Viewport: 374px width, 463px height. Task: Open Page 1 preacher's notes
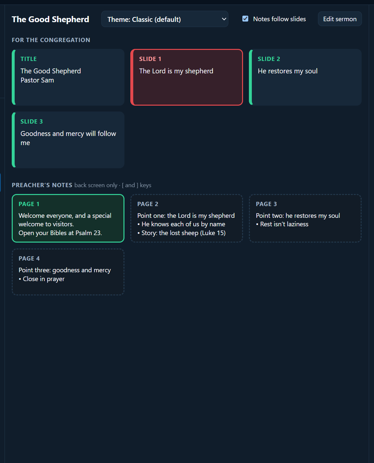[x=68, y=218]
